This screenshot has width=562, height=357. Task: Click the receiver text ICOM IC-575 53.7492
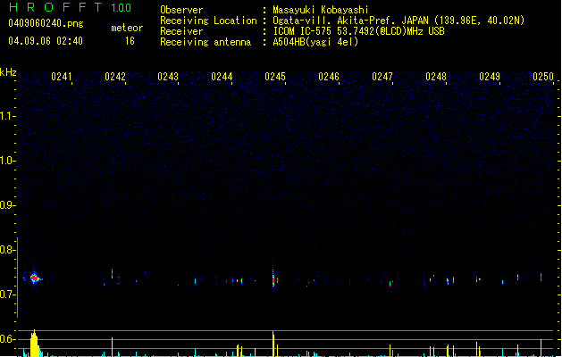358,31
